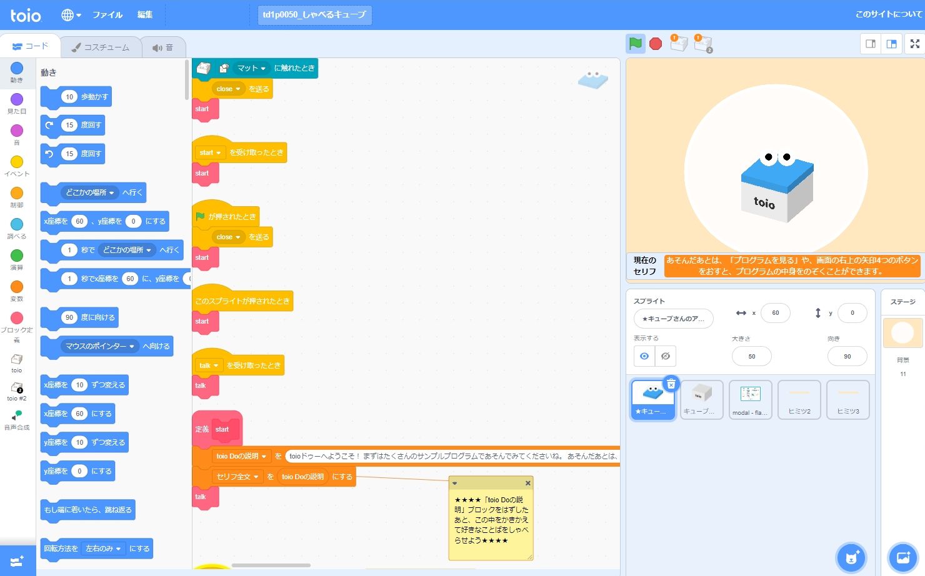Select the ブロック定義 block category
The height and width of the screenshot is (576, 925).
click(x=17, y=327)
